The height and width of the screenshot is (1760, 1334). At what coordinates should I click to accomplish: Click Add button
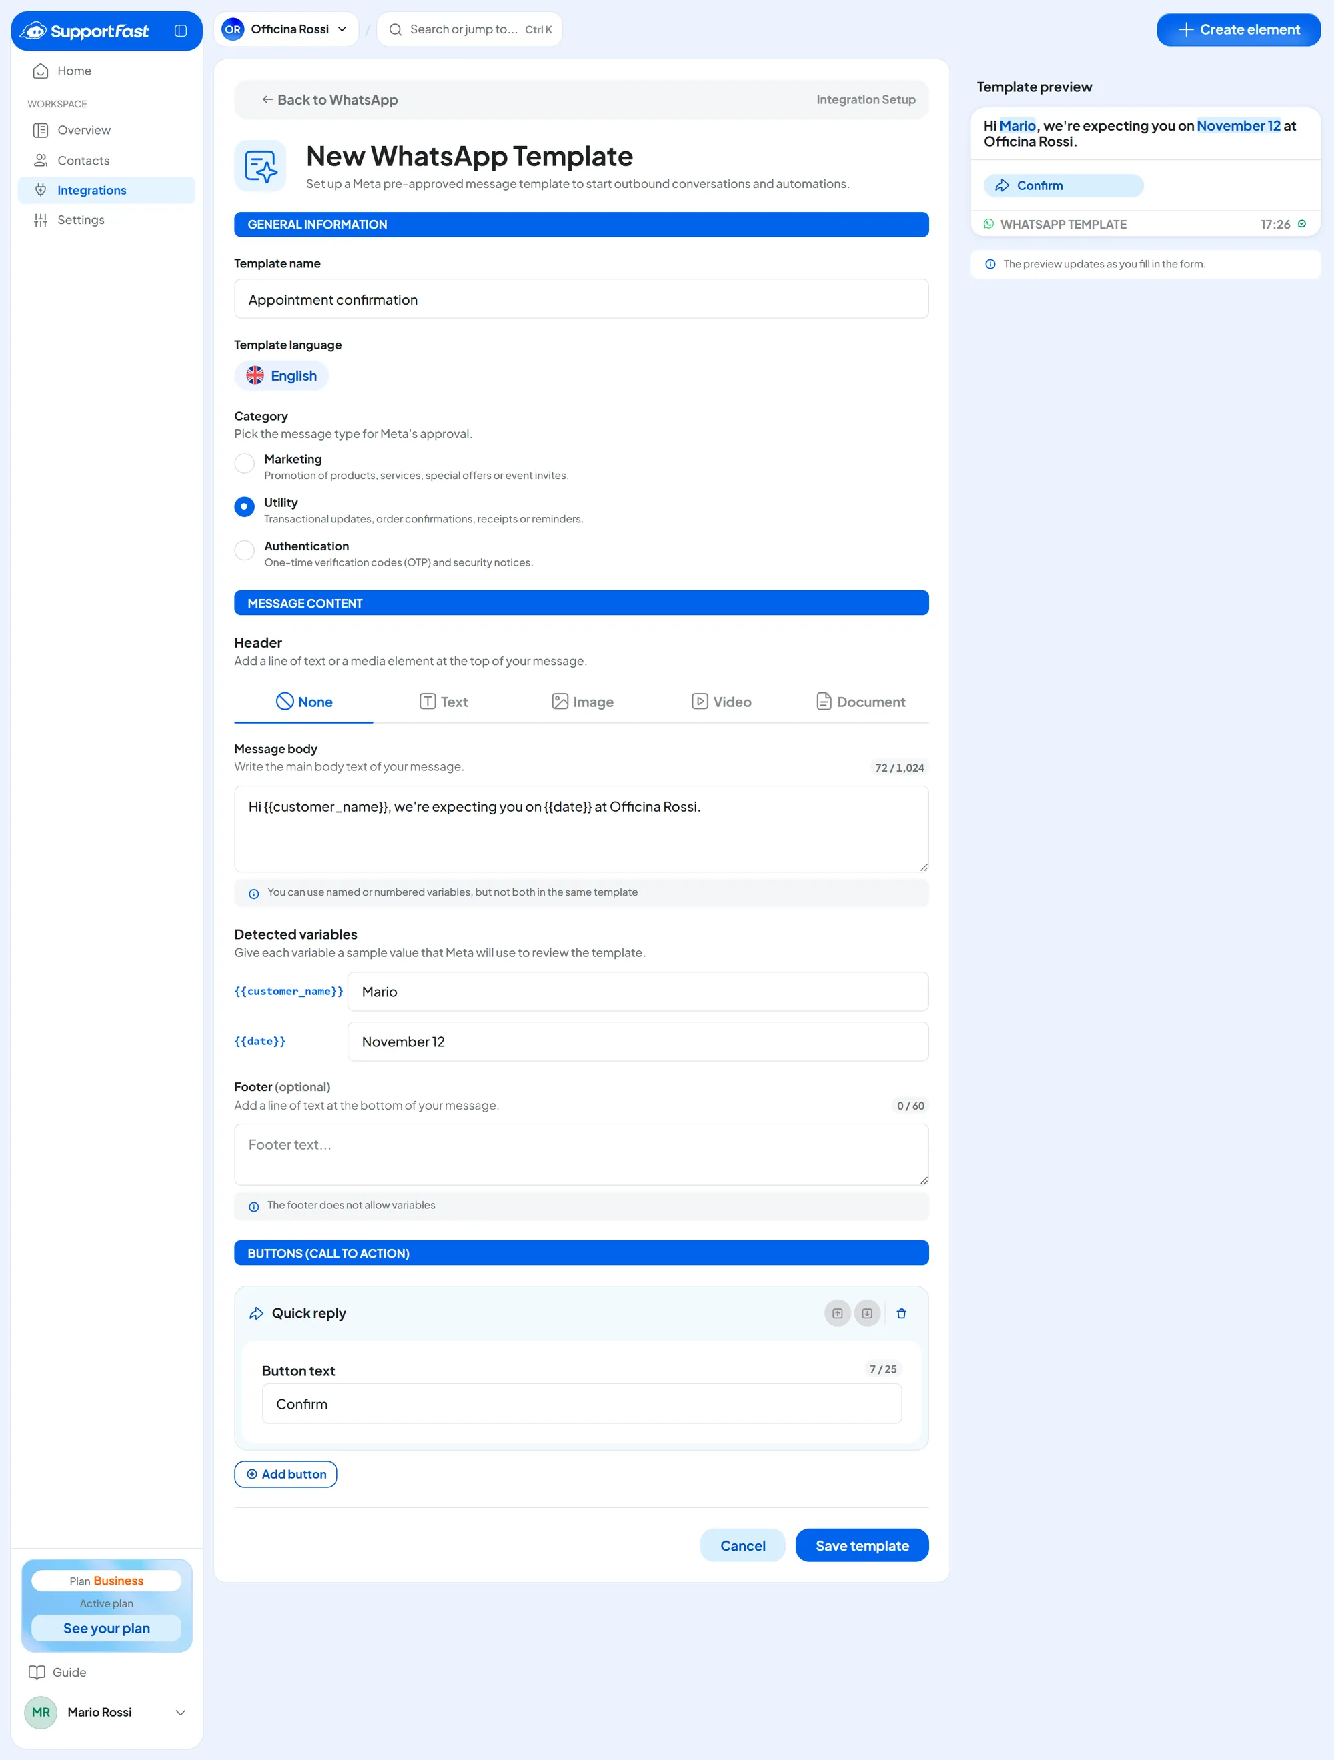pos(285,1475)
